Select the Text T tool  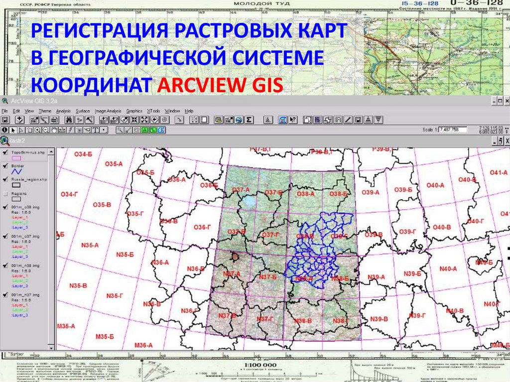95,130
